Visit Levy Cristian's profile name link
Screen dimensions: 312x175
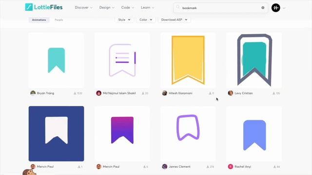[244, 93]
